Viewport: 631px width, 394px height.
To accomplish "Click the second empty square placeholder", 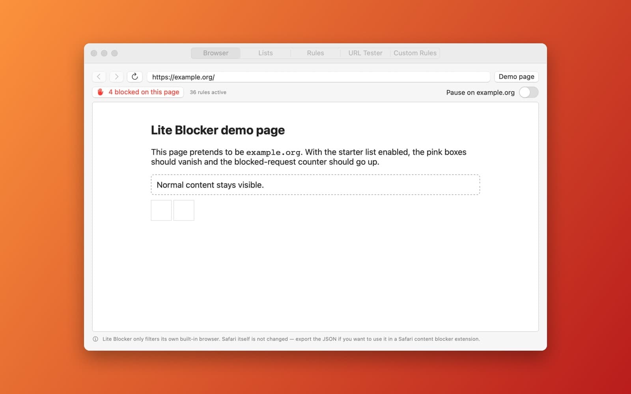I will [184, 210].
